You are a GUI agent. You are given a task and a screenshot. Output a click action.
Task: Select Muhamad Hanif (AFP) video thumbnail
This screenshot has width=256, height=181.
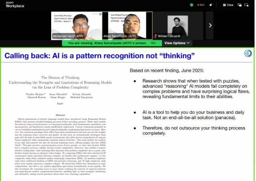pyautogui.click(x=76, y=26)
